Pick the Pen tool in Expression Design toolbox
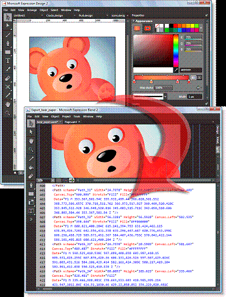 [8, 43]
